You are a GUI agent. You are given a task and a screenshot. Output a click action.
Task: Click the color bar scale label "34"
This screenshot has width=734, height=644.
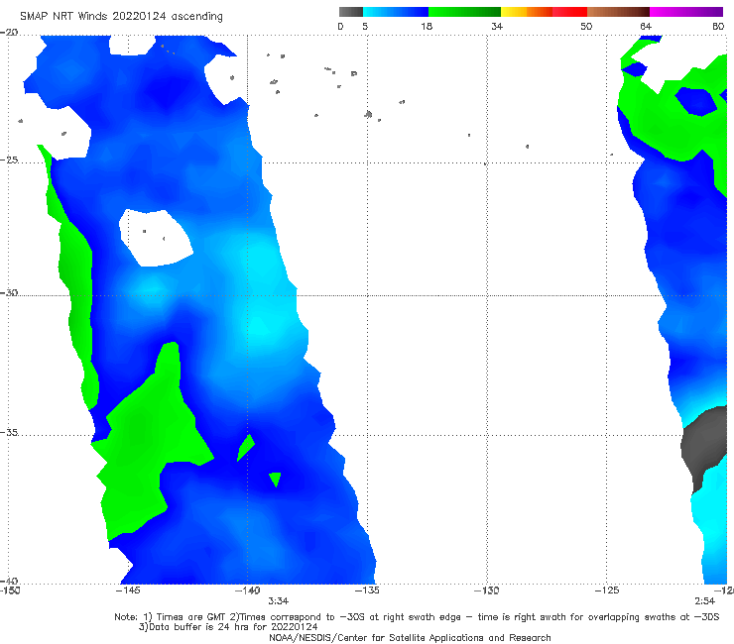(497, 26)
